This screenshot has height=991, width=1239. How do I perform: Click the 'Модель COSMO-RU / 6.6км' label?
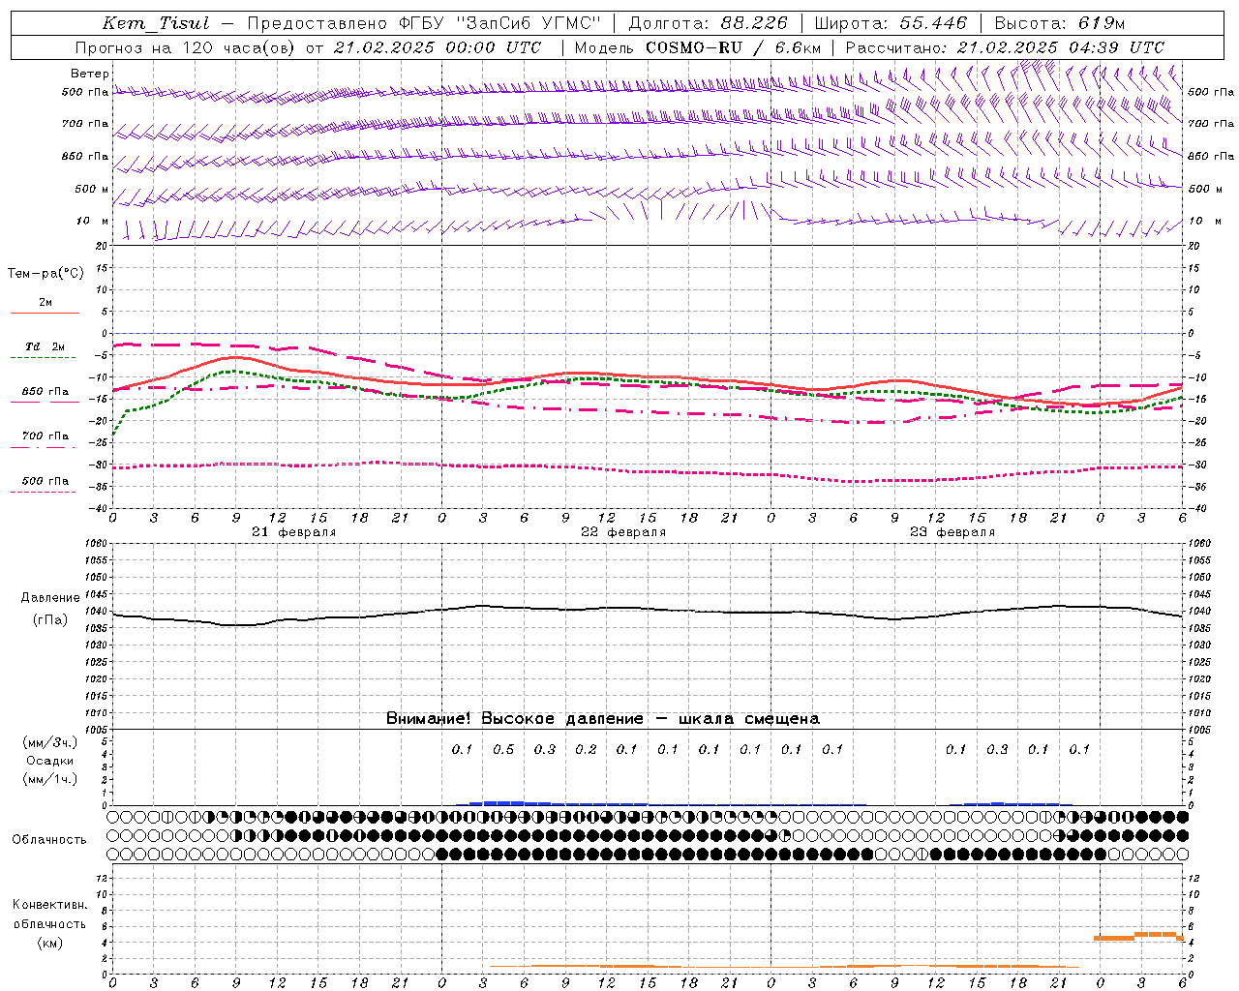(x=698, y=47)
